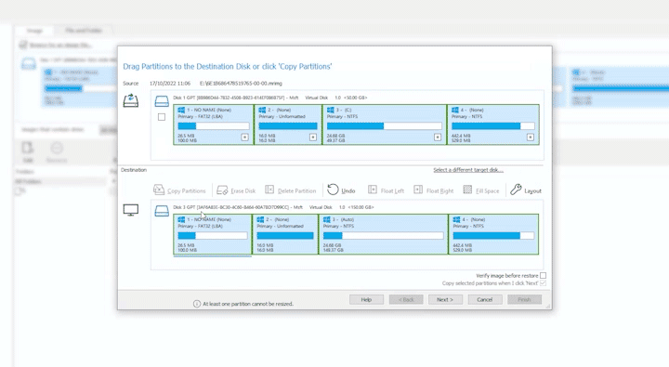Click Windows logo on destination partition 4
Screen dimensions: 669x367
[x=456, y=219]
